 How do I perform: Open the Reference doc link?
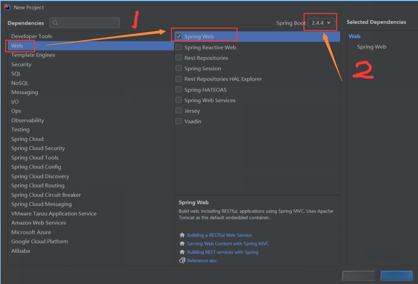pos(202,260)
